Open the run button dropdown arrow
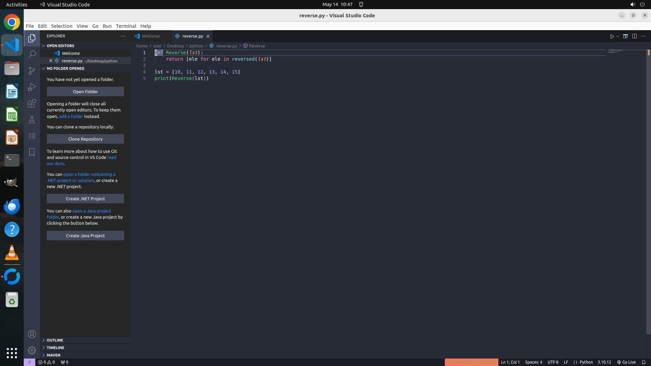This screenshot has width=651, height=366. tap(618, 36)
